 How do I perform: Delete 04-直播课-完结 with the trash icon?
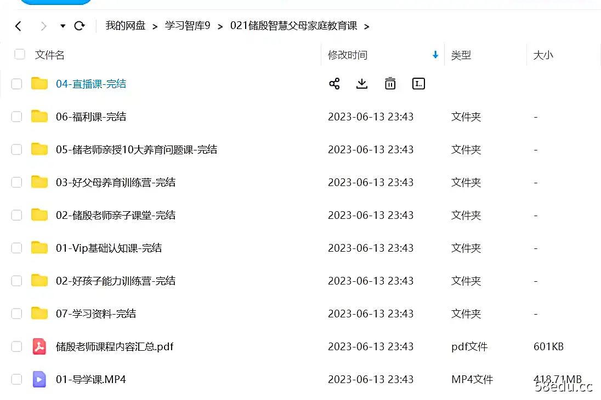[x=390, y=83]
